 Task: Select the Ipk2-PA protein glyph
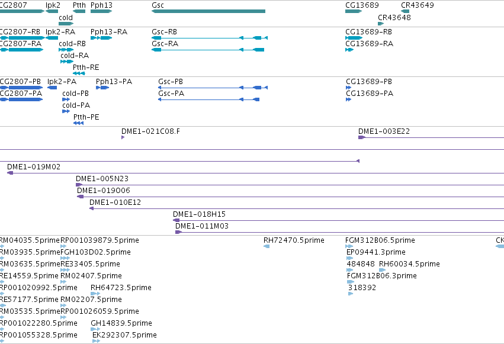click(52, 88)
